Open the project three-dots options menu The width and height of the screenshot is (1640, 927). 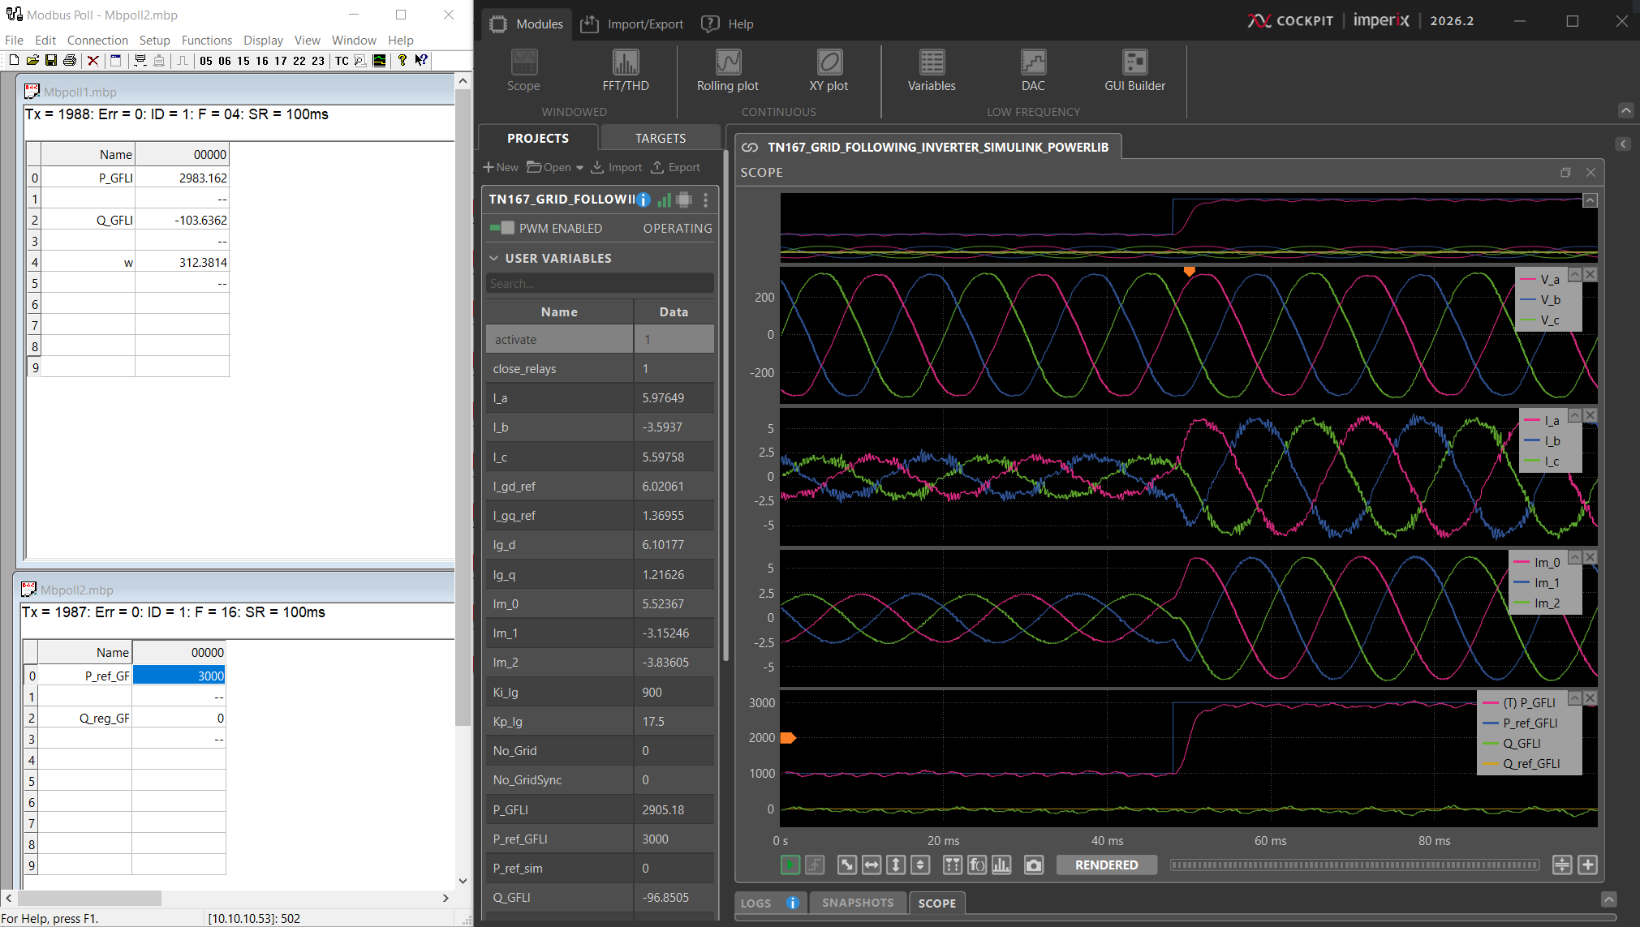click(705, 200)
